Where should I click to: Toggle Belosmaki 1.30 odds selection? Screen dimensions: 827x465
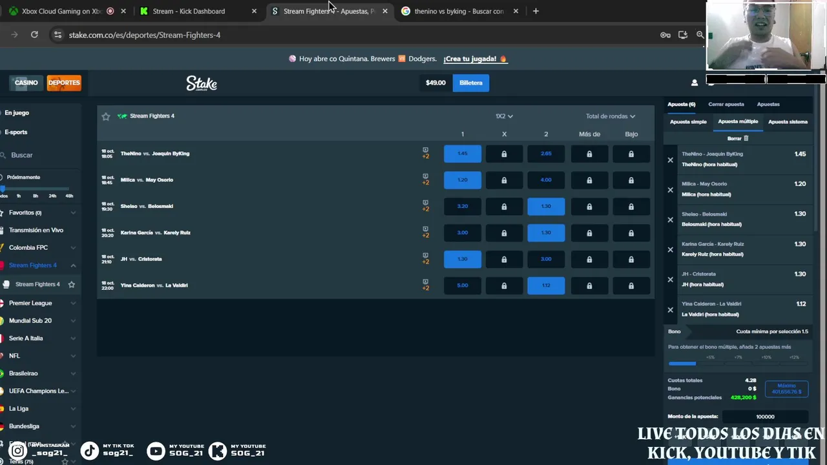pyautogui.click(x=546, y=207)
